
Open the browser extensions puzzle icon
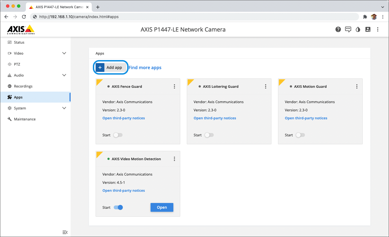365,17
